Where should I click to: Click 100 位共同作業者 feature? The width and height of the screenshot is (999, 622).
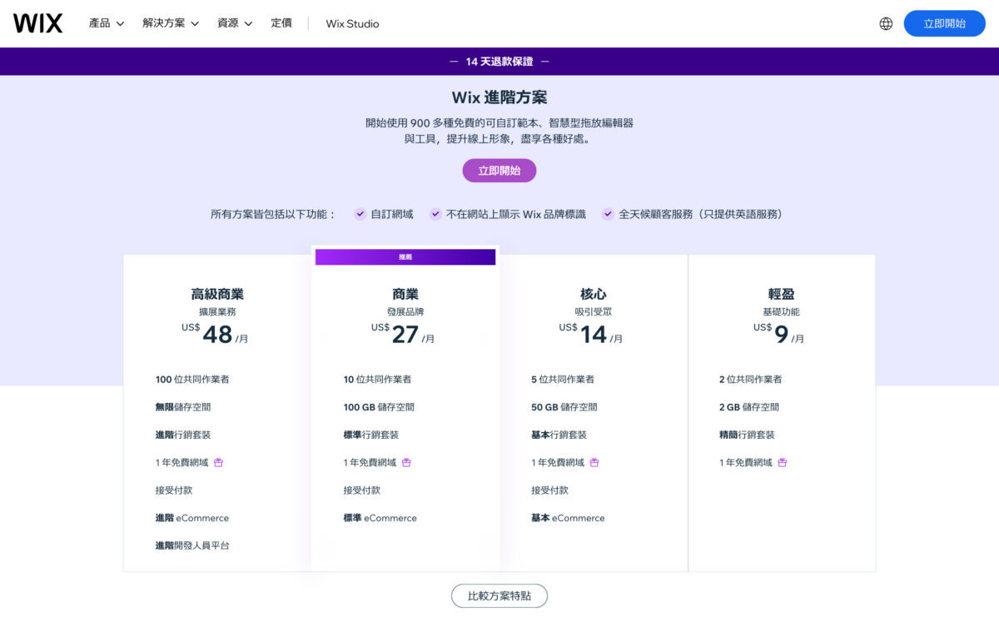192,379
